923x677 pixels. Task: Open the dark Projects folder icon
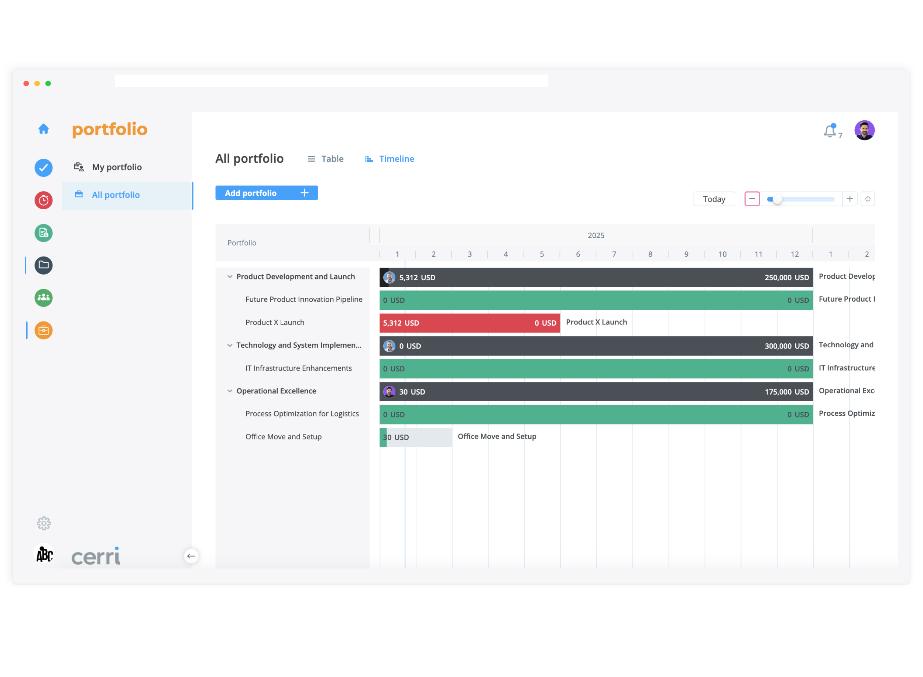[44, 265]
